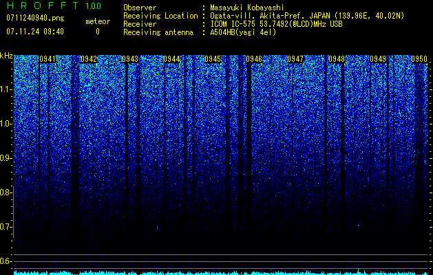The width and height of the screenshot is (433, 275).
Task: Click the Receiving Location label
Action: click(160, 16)
